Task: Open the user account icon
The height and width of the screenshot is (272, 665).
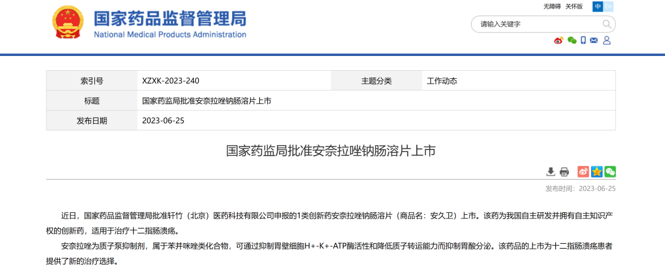Action: click(x=607, y=40)
